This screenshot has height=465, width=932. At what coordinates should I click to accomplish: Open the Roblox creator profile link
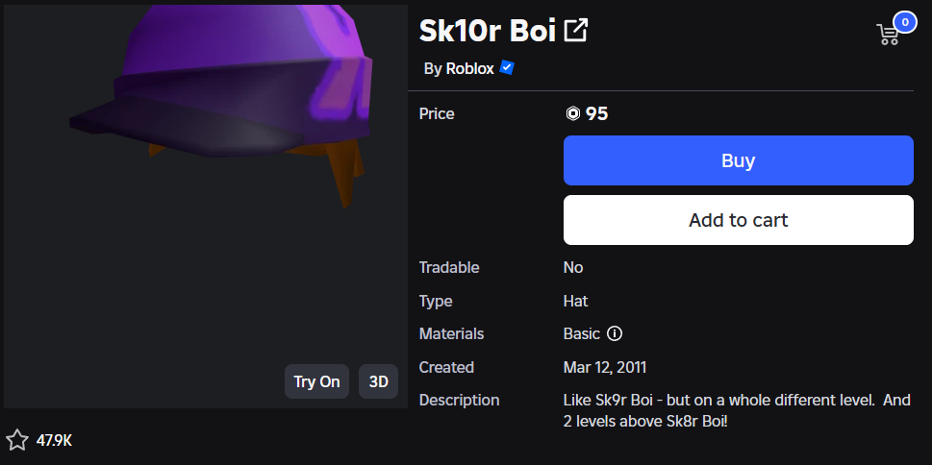point(469,69)
